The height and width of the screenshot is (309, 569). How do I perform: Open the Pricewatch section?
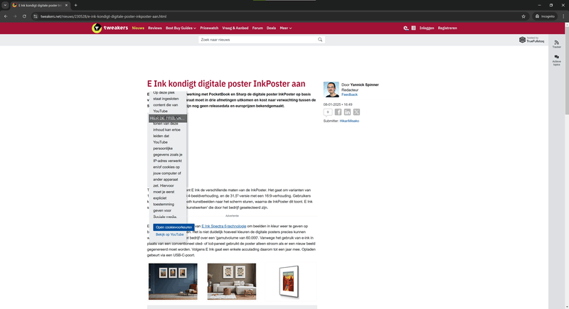tap(209, 28)
